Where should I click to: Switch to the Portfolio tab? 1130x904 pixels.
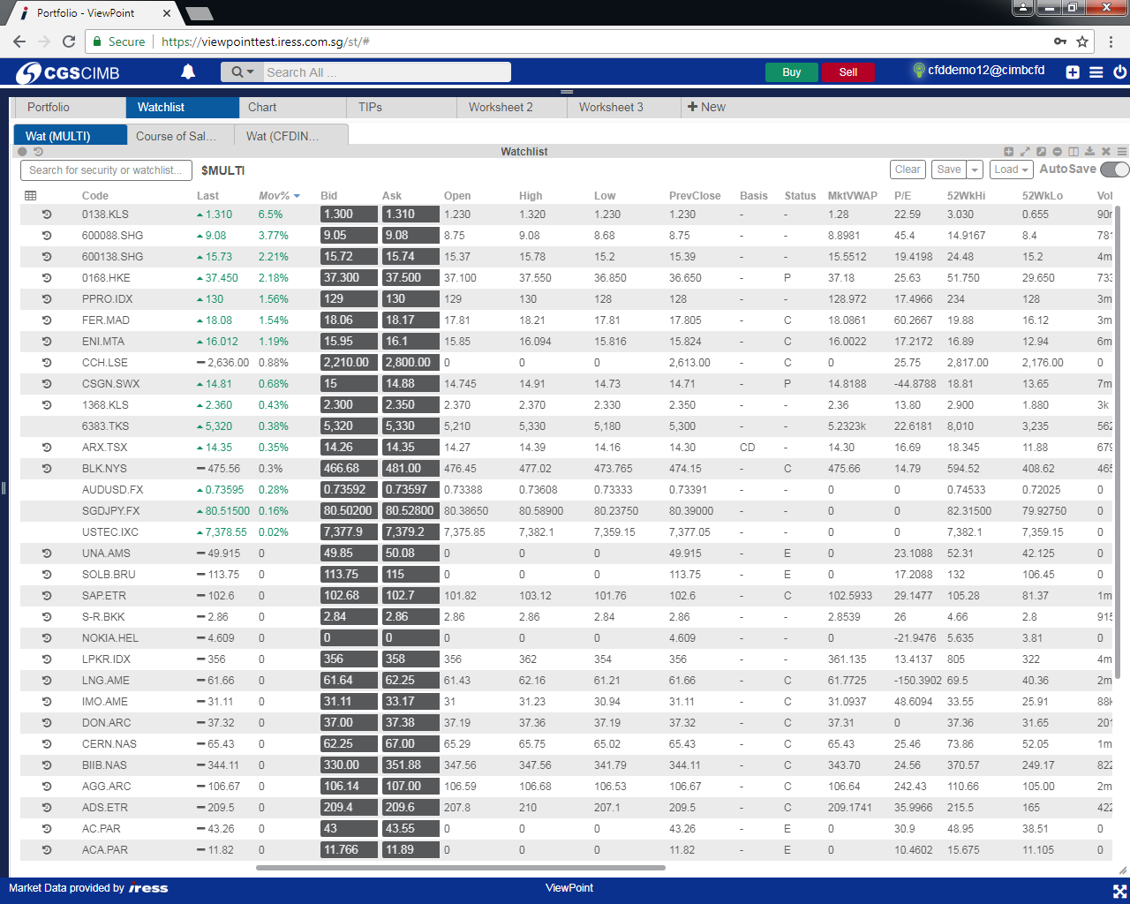(71, 107)
